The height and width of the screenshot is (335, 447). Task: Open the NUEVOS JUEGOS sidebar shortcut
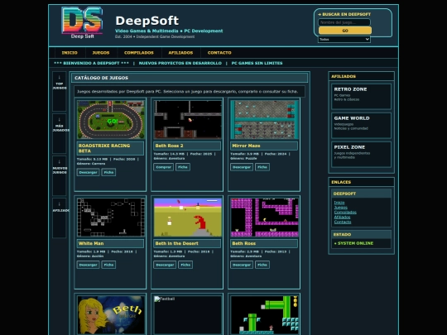[x=60, y=175]
